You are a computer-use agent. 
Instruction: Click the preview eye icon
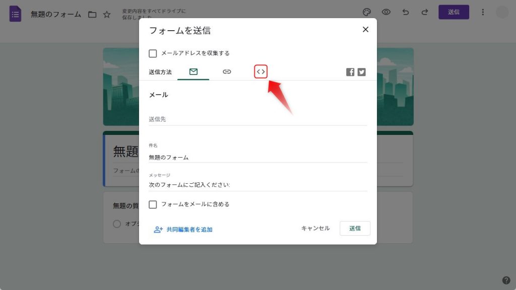(386, 12)
